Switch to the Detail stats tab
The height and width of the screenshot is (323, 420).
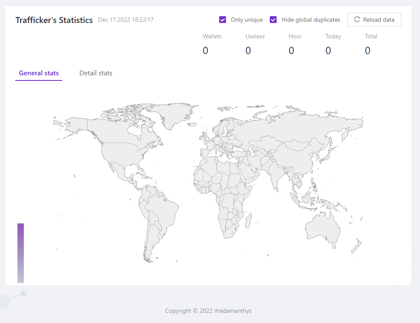(96, 73)
